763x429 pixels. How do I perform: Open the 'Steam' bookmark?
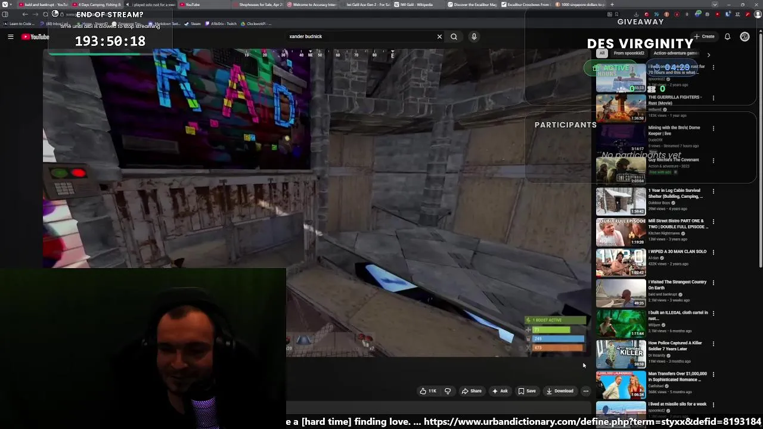pyautogui.click(x=193, y=24)
